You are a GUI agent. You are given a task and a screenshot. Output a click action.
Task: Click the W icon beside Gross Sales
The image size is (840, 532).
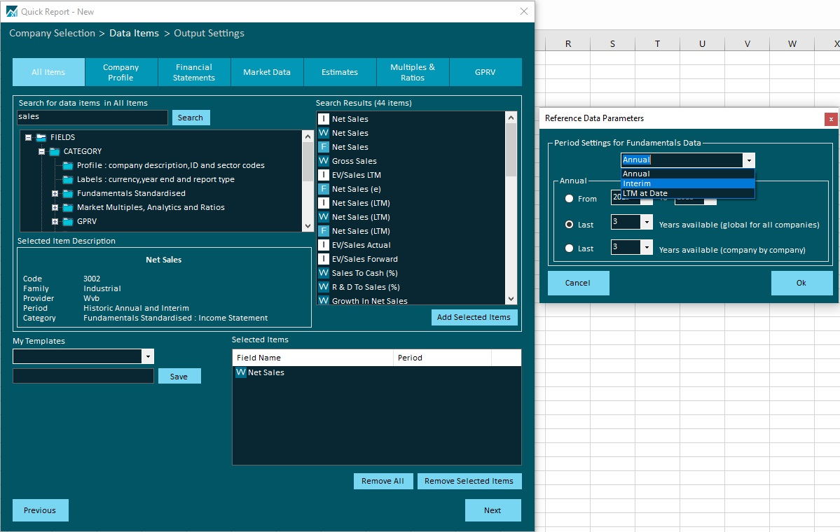[323, 161]
